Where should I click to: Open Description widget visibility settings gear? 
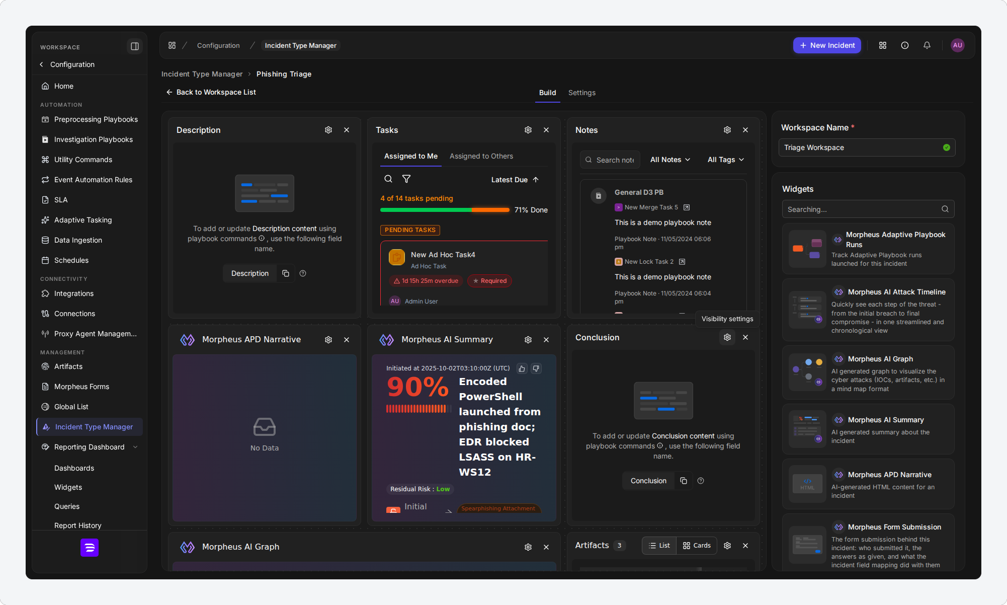pyautogui.click(x=328, y=130)
